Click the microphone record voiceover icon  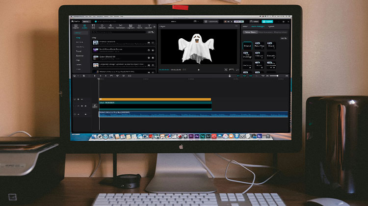(231, 76)
